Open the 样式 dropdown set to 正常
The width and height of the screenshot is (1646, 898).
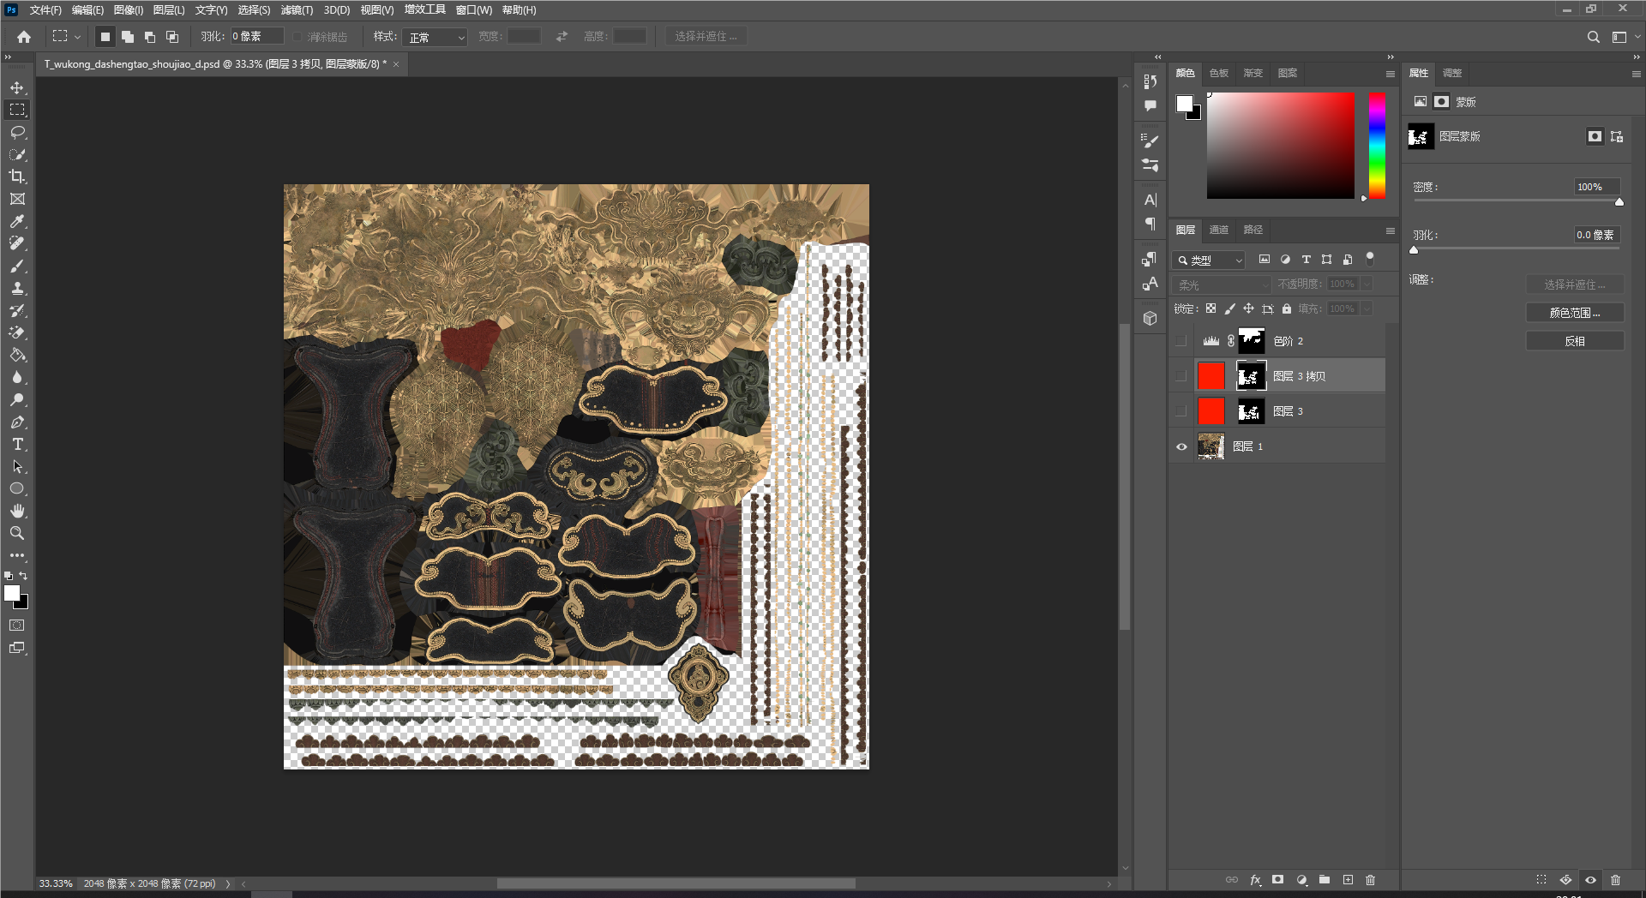pos(436,37)
